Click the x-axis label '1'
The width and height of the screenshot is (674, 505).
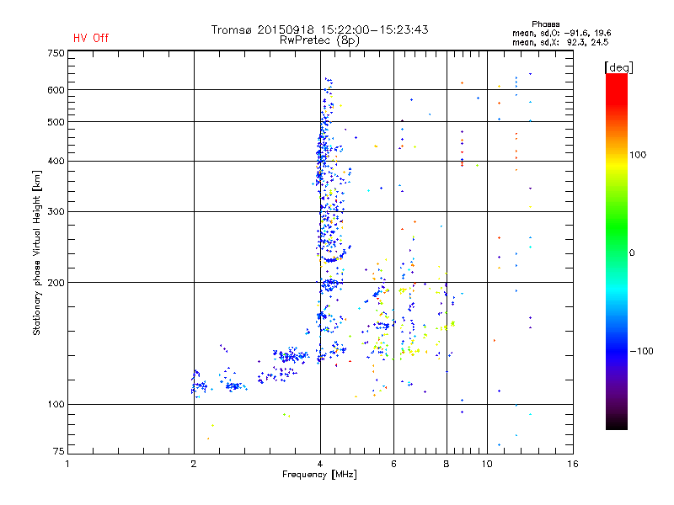coord(67,464)
